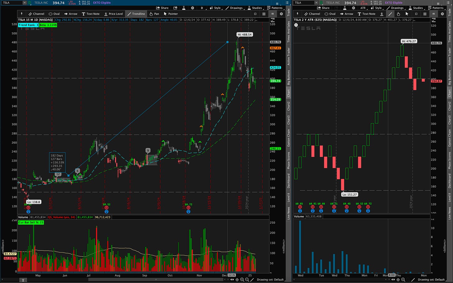
Task: Click the single-square icon in left drawing toolbar
Action: [255, 14]
